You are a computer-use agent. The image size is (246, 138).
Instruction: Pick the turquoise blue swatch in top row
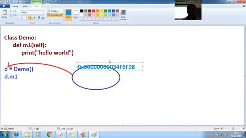[x=110, y=11]
